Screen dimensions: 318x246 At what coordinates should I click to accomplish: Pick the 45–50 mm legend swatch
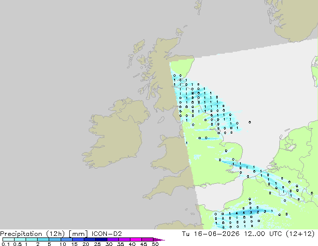pos(147,239)
